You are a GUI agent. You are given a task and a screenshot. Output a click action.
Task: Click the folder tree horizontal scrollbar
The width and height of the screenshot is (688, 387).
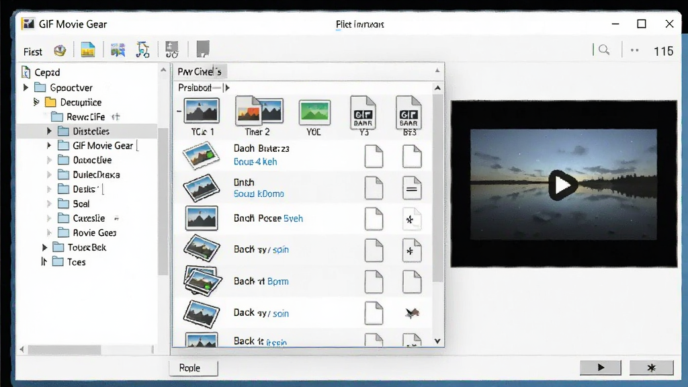65,349
